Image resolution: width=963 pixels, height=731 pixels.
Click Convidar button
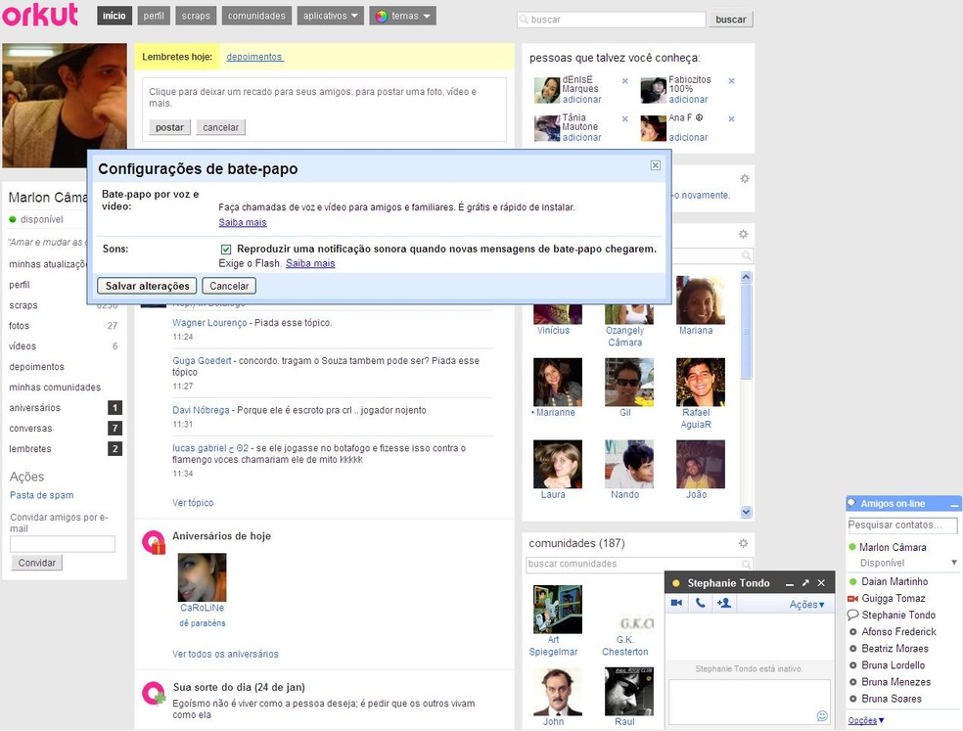[37, 563]
